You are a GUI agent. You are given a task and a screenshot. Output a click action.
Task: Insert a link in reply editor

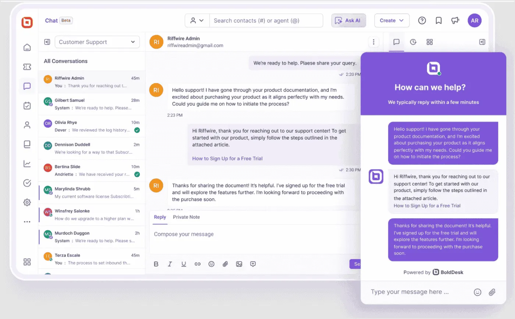[198, 264]
